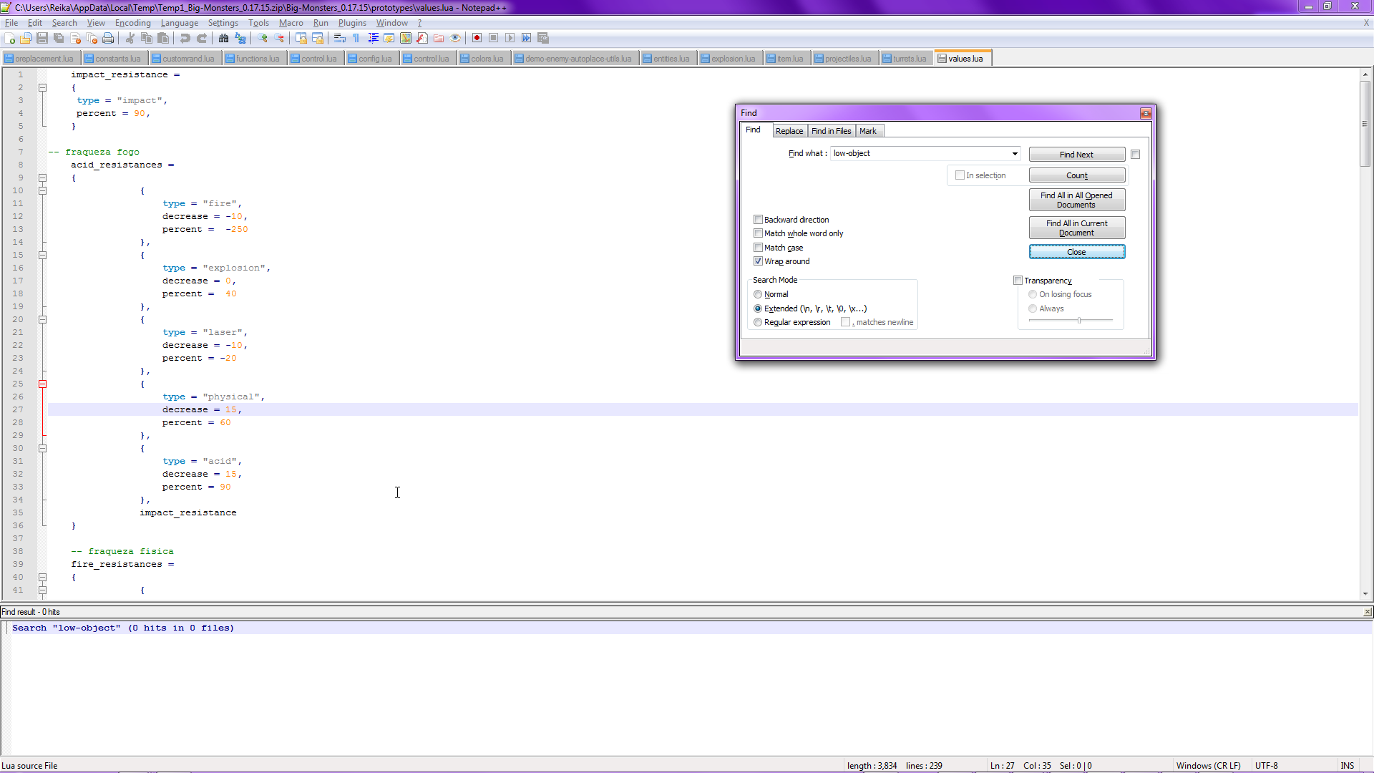The width and height of the screenshot is (1374, 773).
Task: Click the transparency slider handle
Action: 1079,320
